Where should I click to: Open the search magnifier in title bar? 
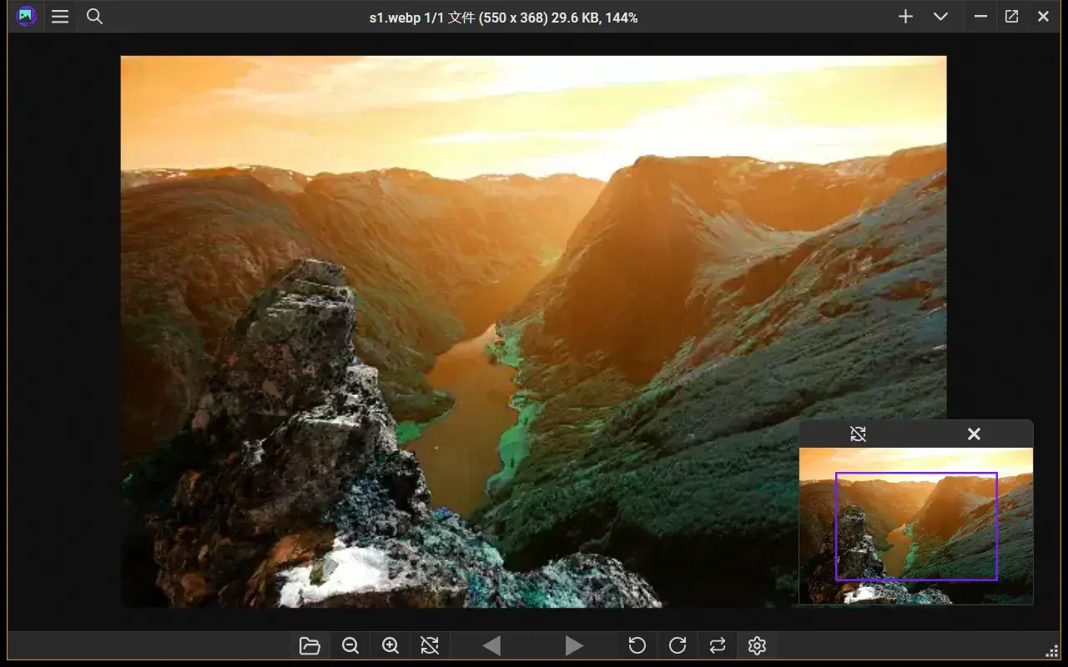point(94,17)
